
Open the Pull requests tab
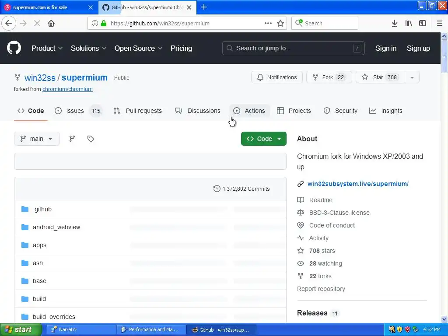pyautogui.click(x=138, y=111)
